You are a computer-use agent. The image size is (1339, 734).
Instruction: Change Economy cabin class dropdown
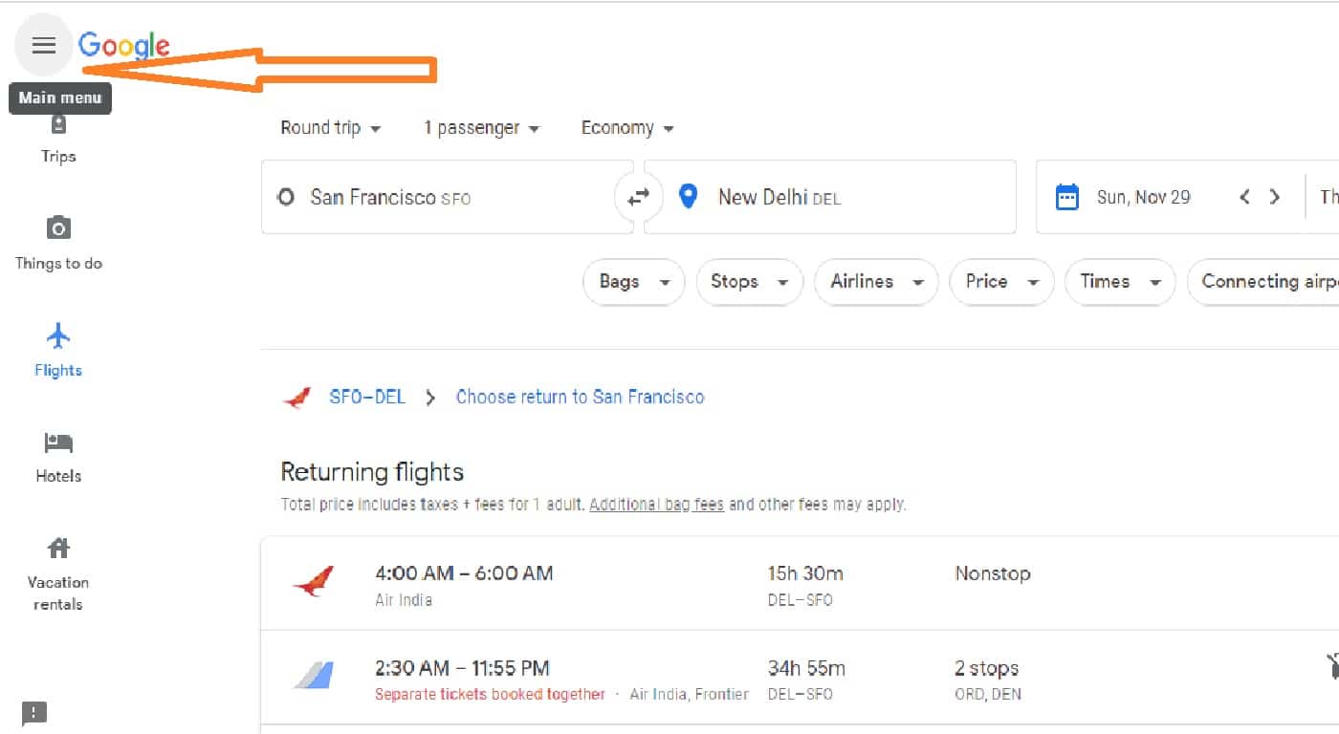point(627,128)
